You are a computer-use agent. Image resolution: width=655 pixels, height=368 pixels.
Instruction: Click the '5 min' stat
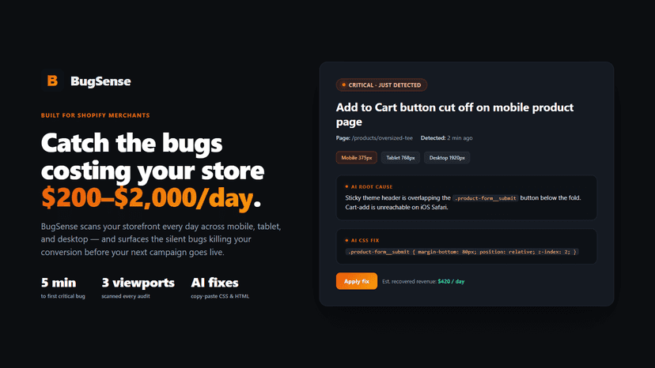59,283
